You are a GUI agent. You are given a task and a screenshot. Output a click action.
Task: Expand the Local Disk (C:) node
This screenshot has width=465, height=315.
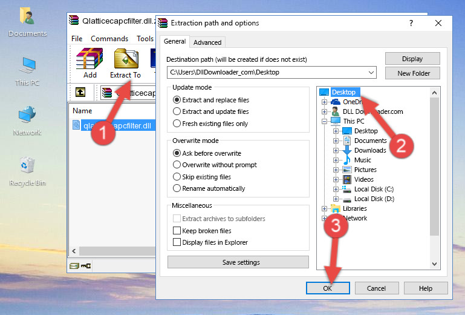[x=336, y=189]
